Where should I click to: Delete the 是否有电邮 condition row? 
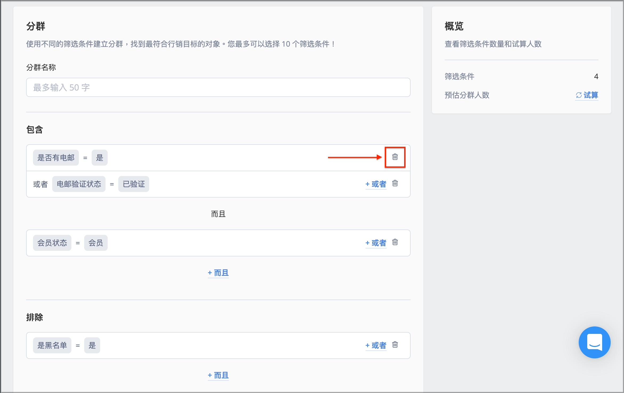point(395,157)
